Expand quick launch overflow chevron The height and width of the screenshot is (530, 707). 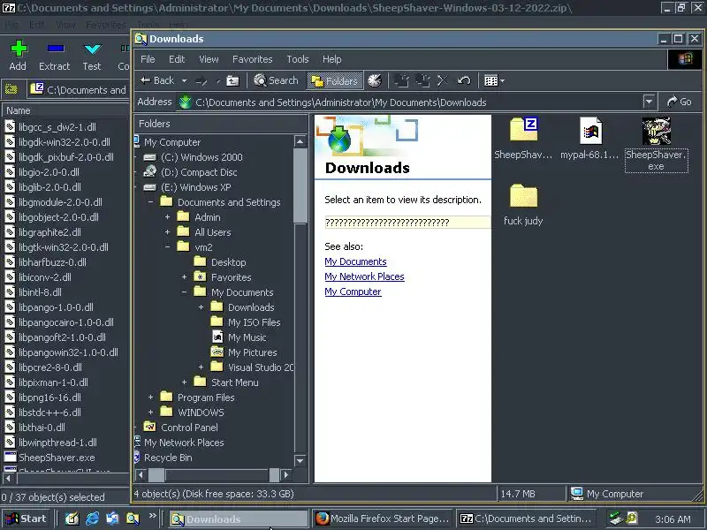coord(152,515)
